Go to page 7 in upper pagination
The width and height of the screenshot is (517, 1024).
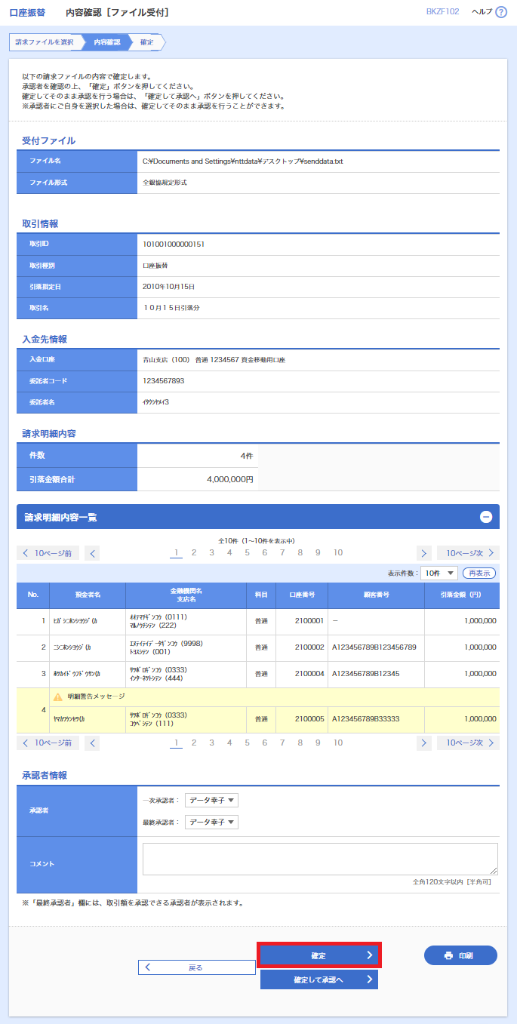click(x=282, y=552)
